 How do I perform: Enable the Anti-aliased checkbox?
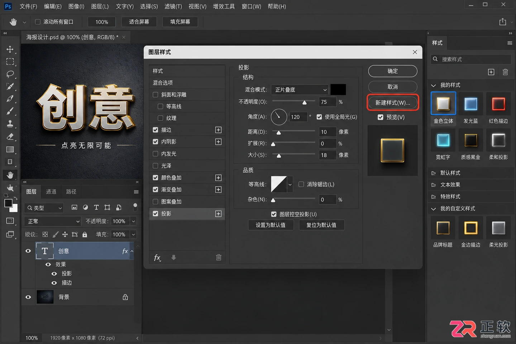click(301, 184)
